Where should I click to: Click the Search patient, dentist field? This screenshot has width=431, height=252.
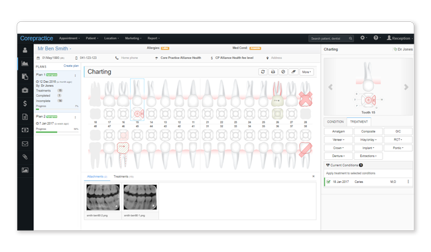pos(331,38)
